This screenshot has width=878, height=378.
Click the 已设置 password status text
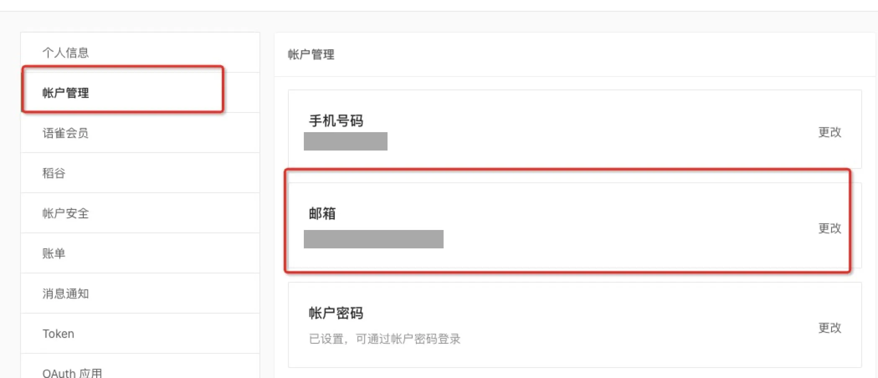point(385,339)
